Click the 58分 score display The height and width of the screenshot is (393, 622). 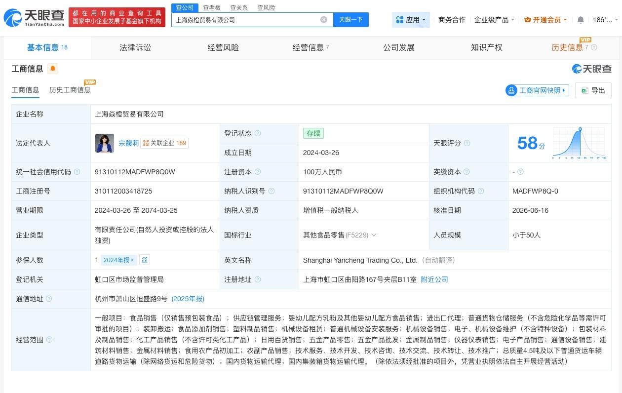pyautogui.click(x=531, y=143)
